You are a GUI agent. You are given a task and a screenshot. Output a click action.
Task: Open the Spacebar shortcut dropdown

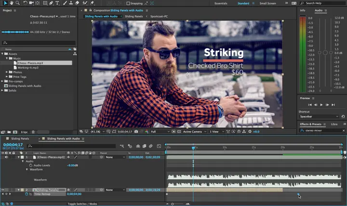pos(319,117)
